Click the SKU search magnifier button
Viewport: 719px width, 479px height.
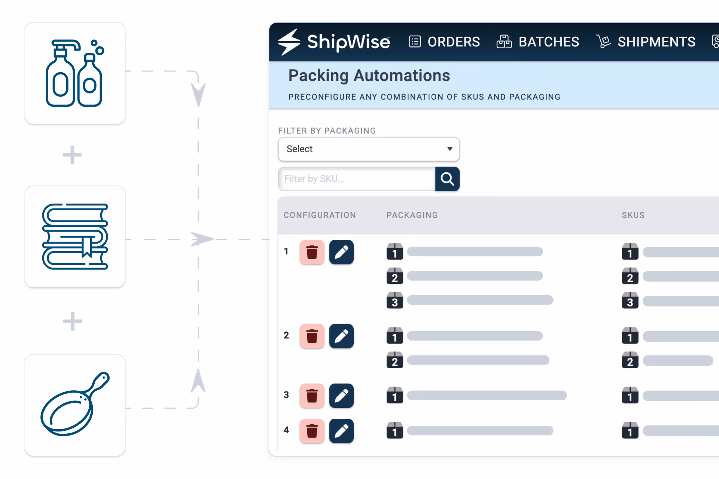[x=447, y=179]
